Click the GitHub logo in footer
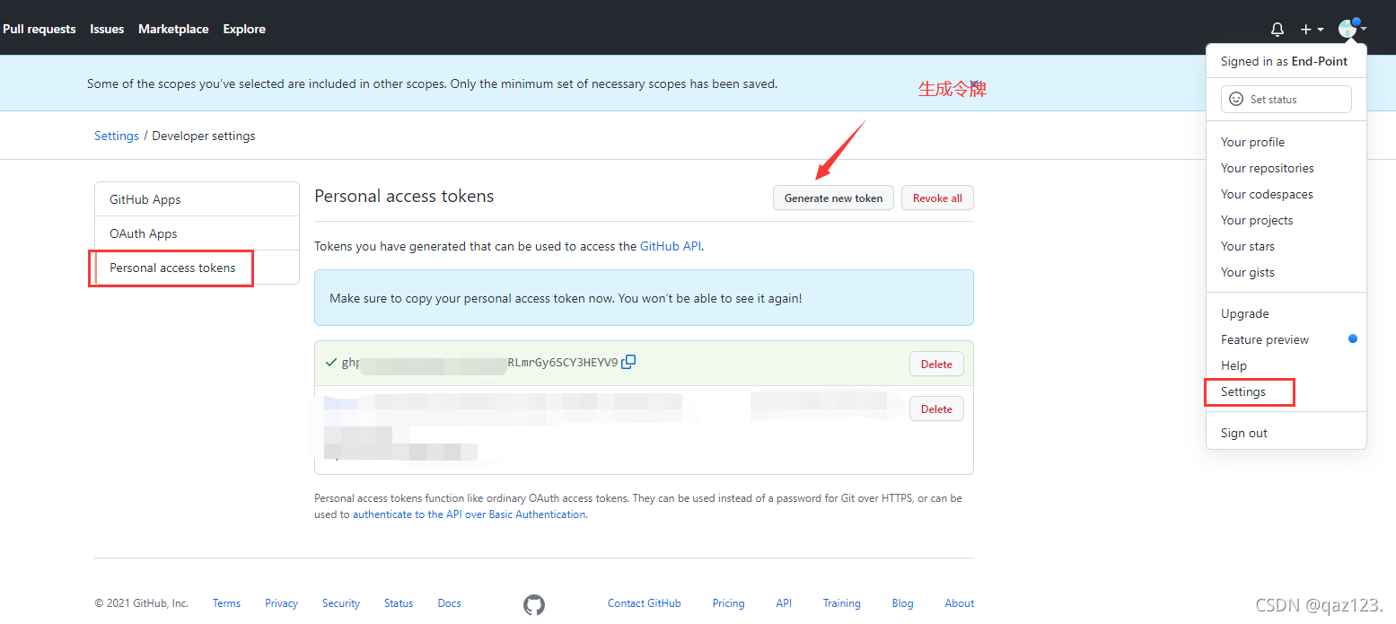Screen dimensions: 1396x624 coord(534,604)
